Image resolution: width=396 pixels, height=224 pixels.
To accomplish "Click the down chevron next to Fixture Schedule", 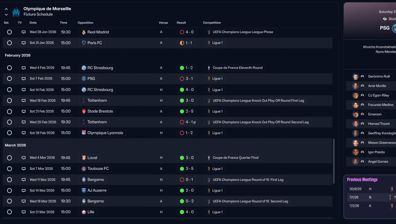I will pos(6,15).
